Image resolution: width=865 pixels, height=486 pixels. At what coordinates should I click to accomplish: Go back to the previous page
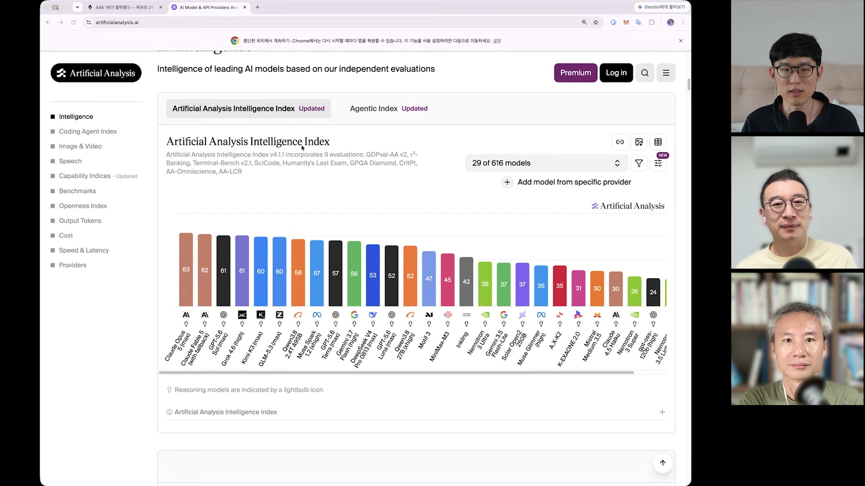pyautogui.click(x=48, y=22)
